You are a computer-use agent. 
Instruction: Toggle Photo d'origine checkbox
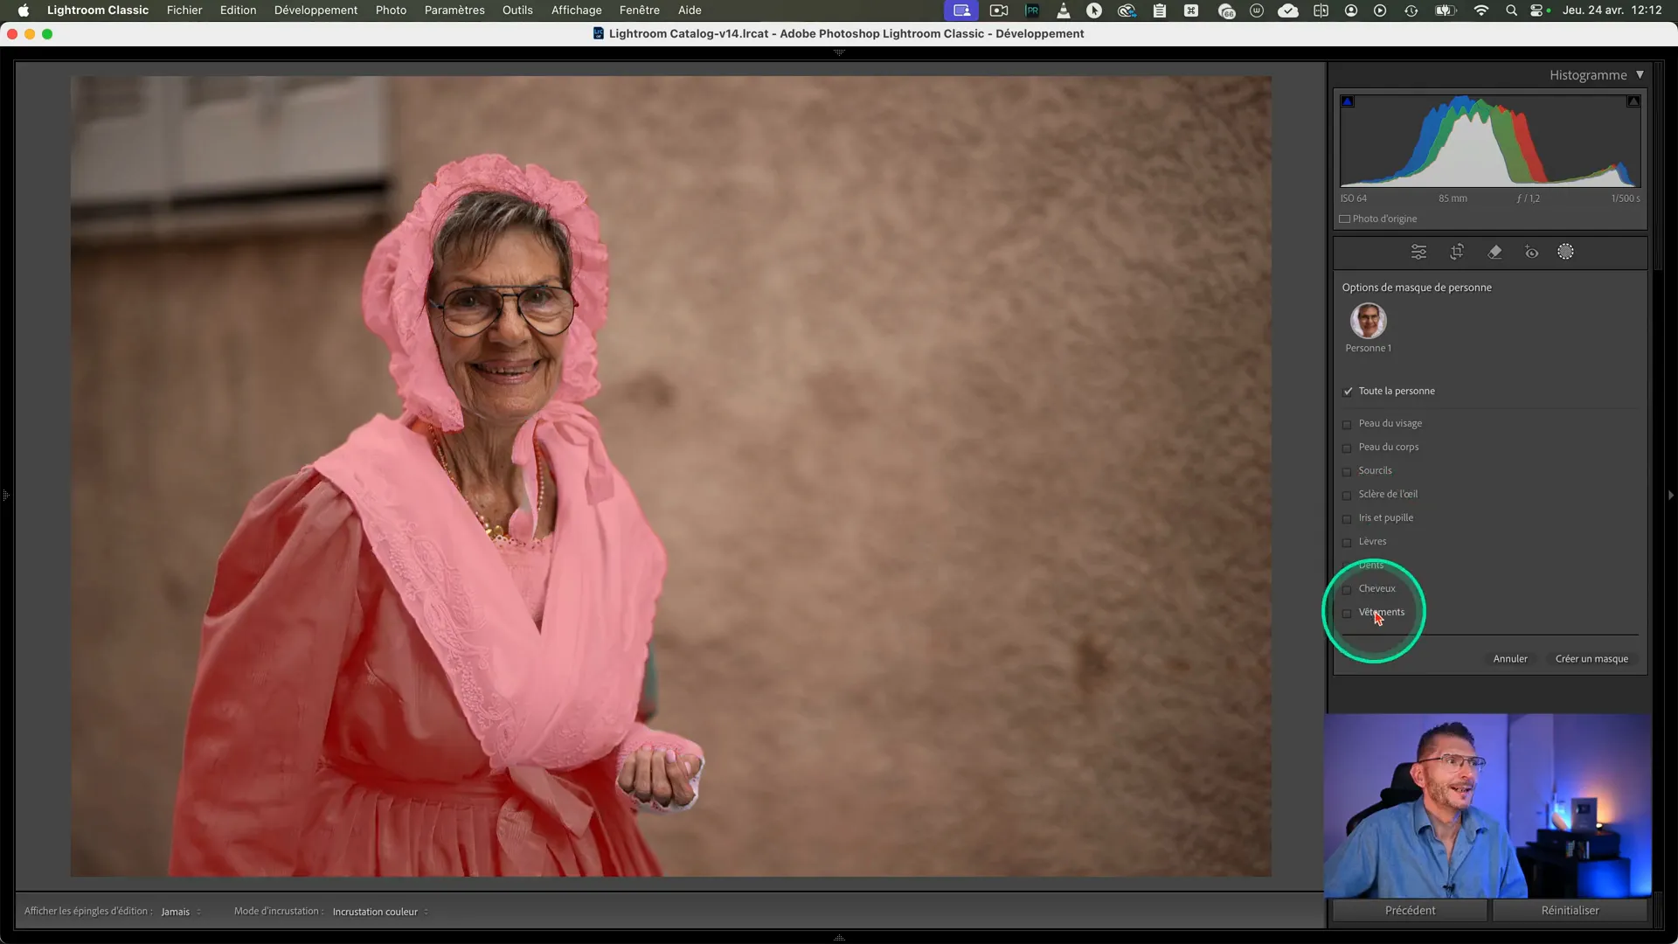coord(1345,219)
